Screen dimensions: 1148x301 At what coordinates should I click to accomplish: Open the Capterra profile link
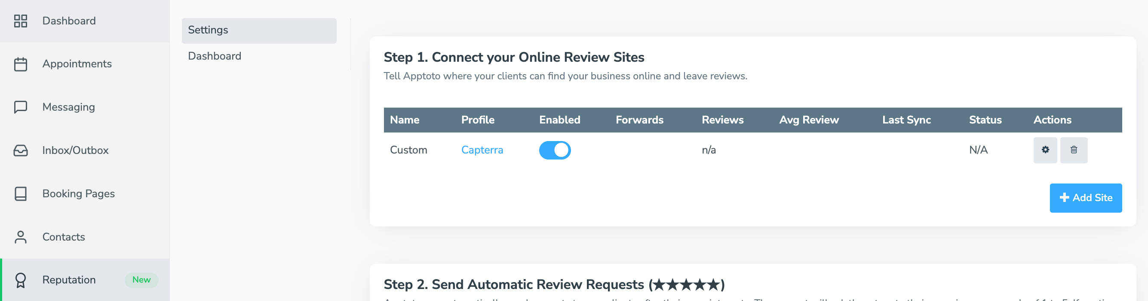point(482,150)
